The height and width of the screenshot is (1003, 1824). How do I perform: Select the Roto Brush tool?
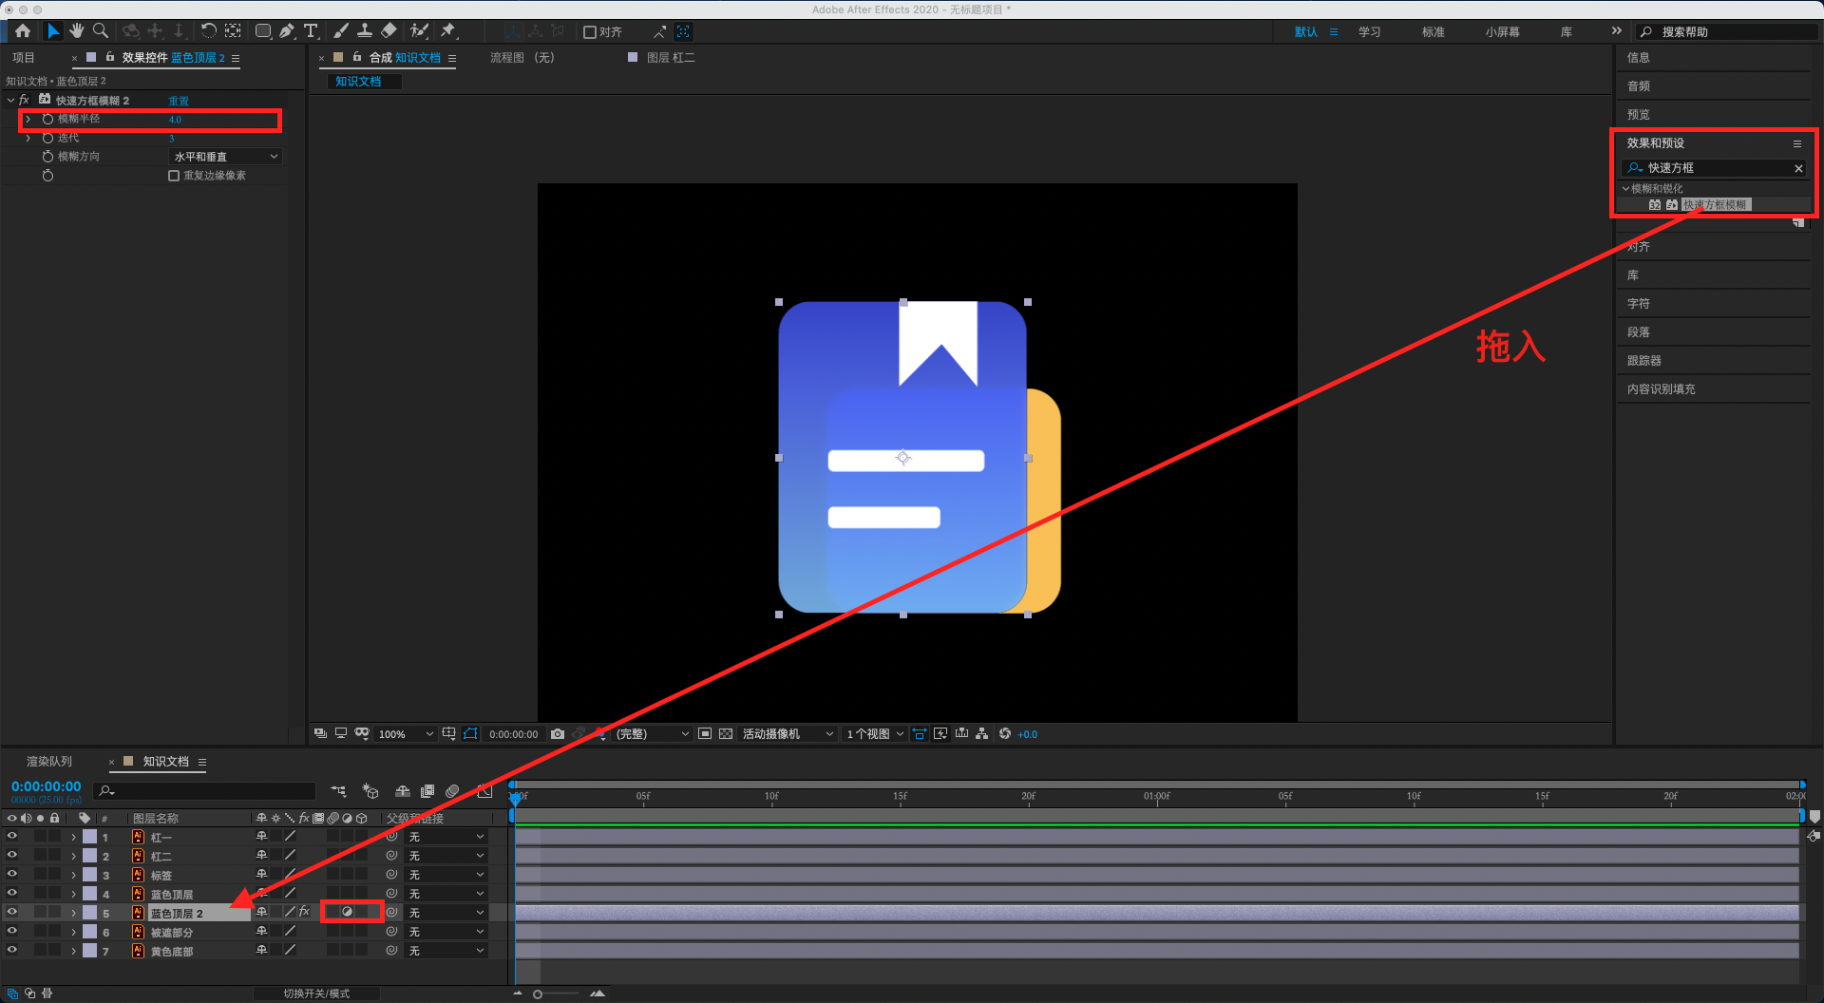419,31
